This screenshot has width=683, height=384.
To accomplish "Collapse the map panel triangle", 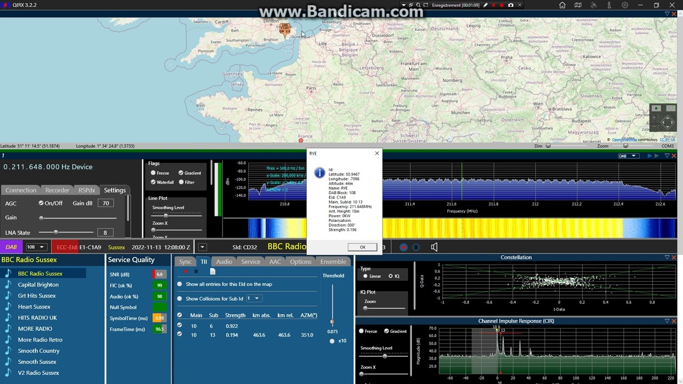I will [x=667, y=14].
